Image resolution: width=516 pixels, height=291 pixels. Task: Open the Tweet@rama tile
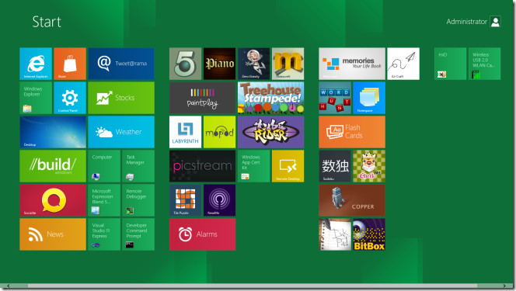point(121,64)
